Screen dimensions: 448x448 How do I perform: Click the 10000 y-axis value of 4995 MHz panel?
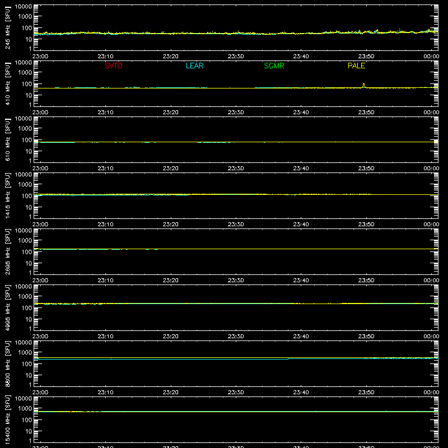pos(24,287)
